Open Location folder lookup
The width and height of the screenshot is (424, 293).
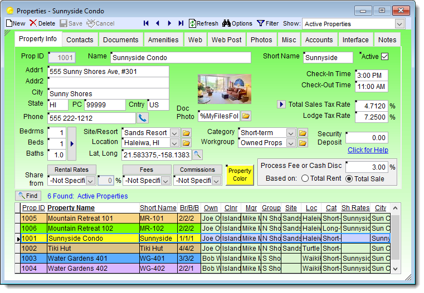pyautogui.click(x=186, y=143)
